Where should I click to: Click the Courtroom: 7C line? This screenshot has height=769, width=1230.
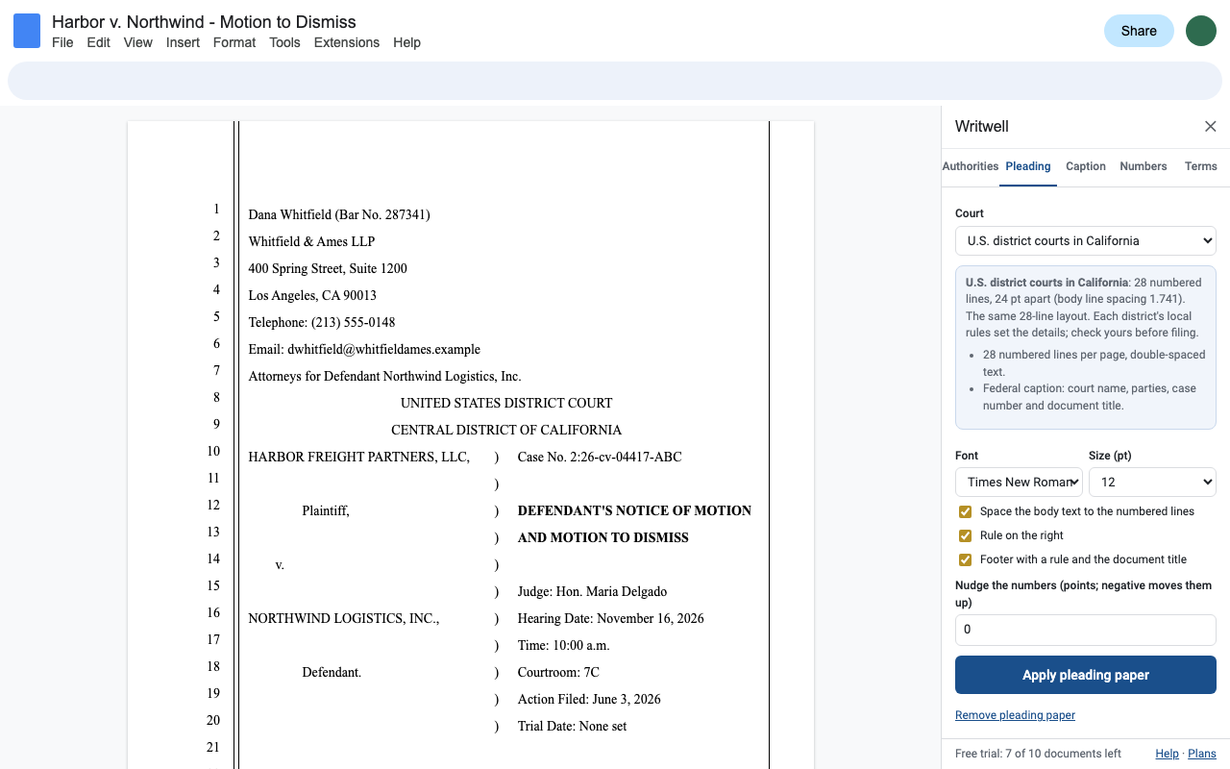pos(558,672)
